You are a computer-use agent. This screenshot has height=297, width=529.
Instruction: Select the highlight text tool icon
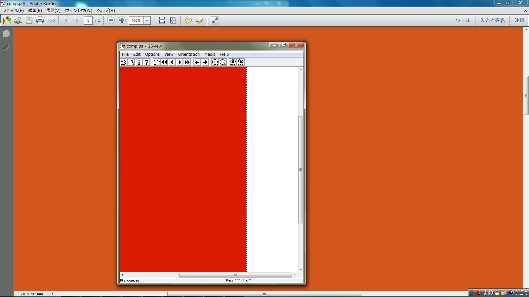(x=199, y=20)
